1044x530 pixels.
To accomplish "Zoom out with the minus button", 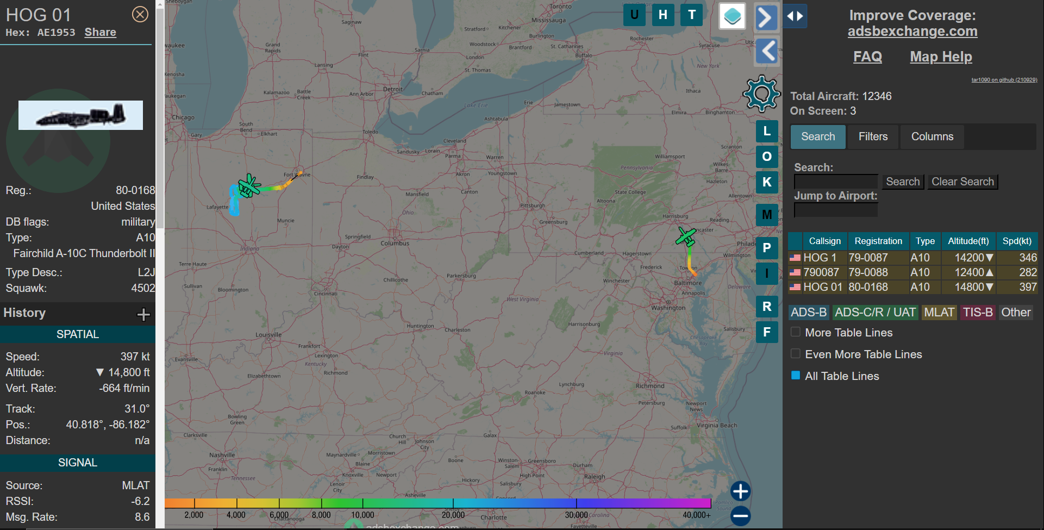I will coord(740,515).
